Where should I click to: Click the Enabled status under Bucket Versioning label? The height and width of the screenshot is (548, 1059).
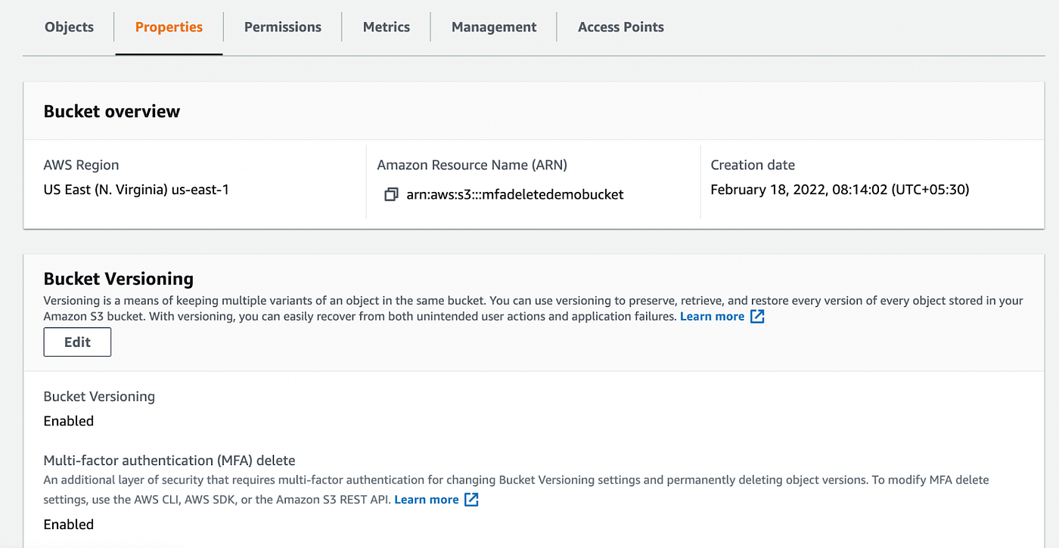pos(69,421)
